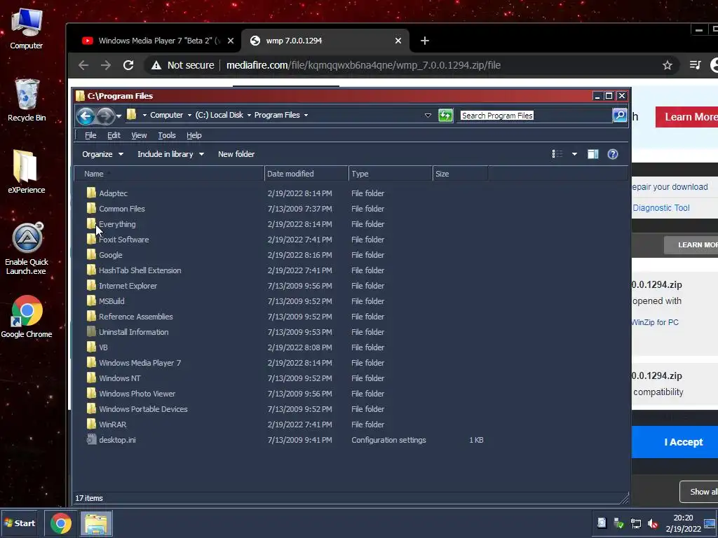Viewport: 718px width, 538px height.
Task: Expand the Local Disk breadcrumb arrow
Action: click(249, 116)
